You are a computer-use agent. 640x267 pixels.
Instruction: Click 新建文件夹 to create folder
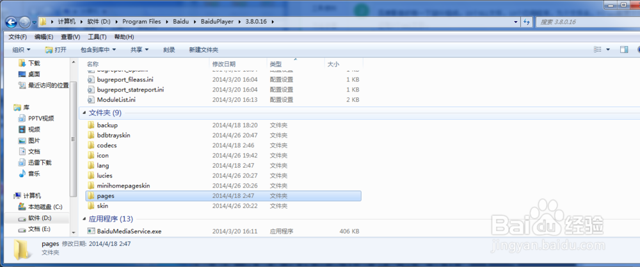[204, 50]
